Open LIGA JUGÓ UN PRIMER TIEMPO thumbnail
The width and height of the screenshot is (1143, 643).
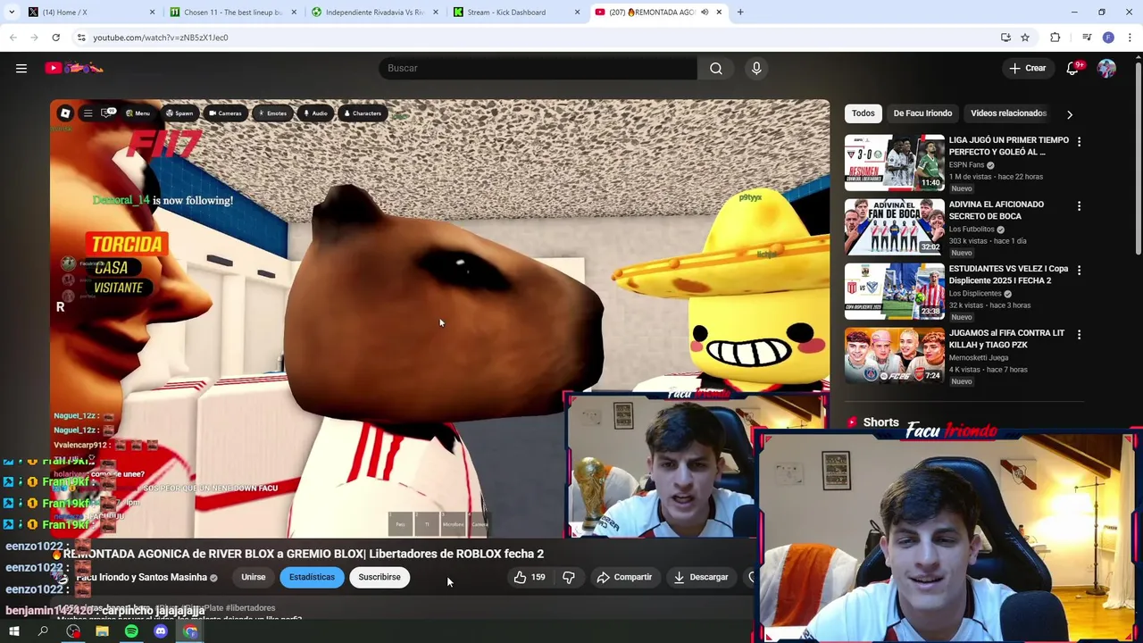895,163
